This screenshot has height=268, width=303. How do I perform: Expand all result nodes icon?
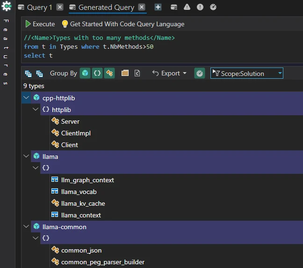39,74
